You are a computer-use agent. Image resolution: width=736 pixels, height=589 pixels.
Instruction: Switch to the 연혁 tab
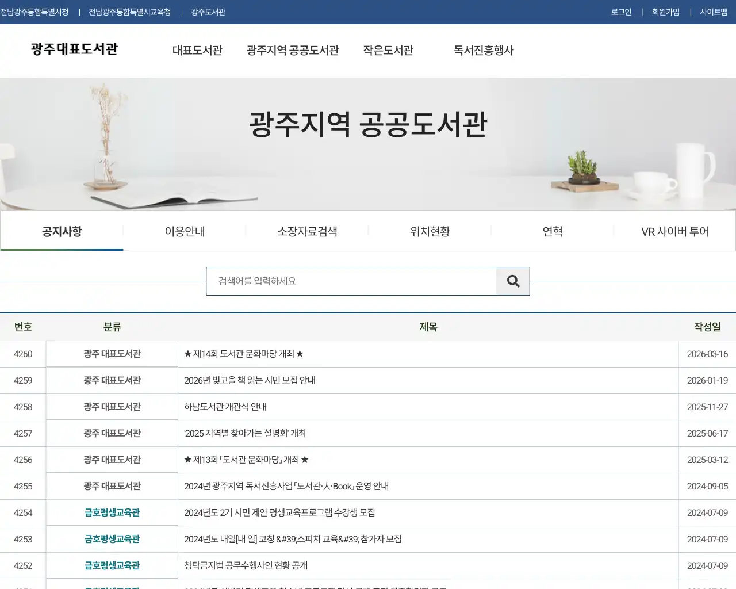(553, 231)
